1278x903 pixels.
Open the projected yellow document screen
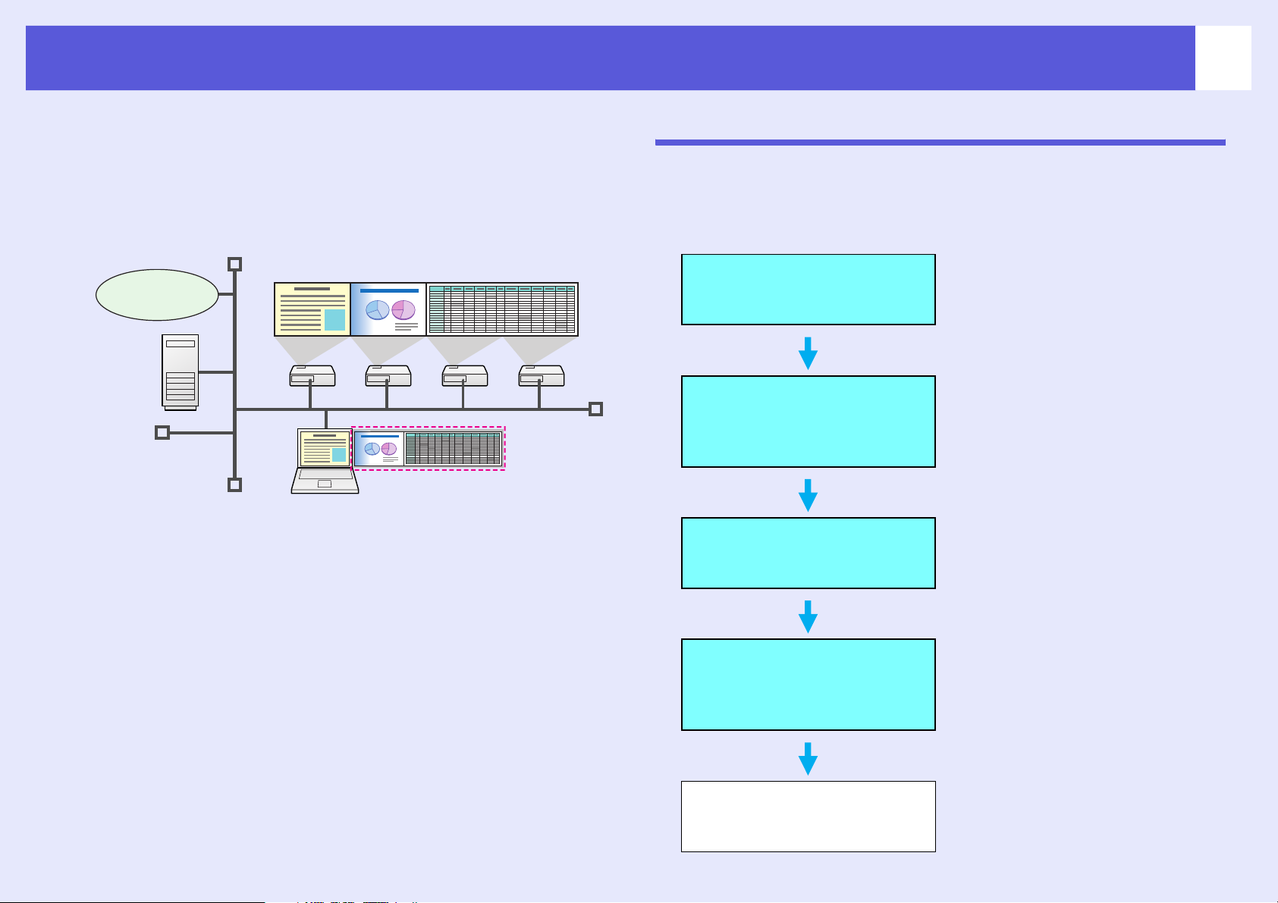(312, 309)
